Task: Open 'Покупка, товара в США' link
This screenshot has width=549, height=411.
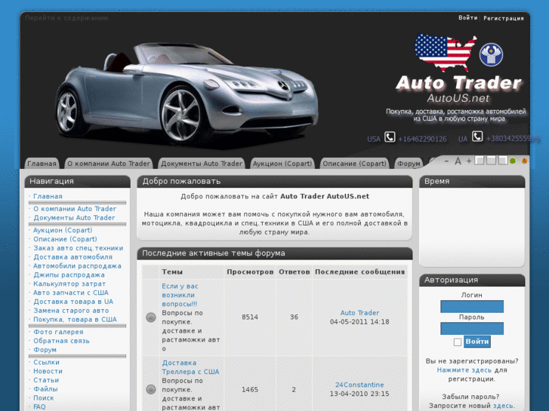Action: [x=75, y=319]
